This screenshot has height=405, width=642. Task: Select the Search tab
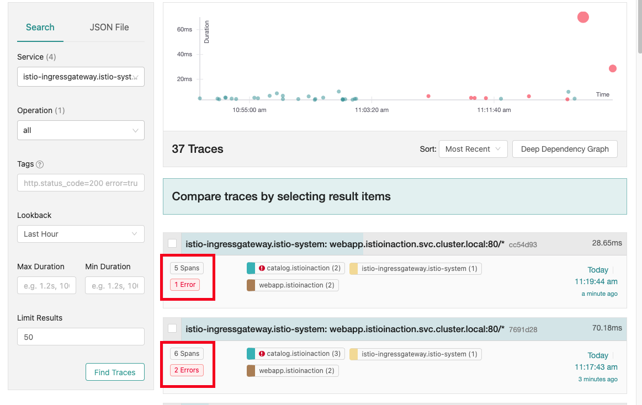click(x=40, y=27)
